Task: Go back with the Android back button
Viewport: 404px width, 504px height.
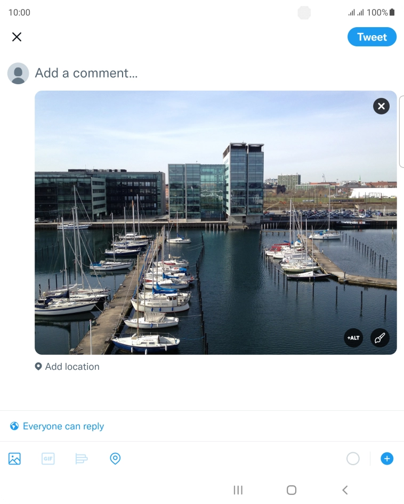Action: 345,490
